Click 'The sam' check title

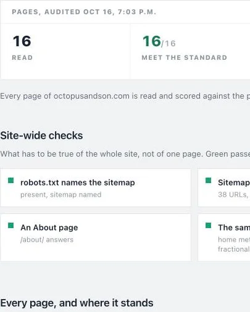(234, 228)
